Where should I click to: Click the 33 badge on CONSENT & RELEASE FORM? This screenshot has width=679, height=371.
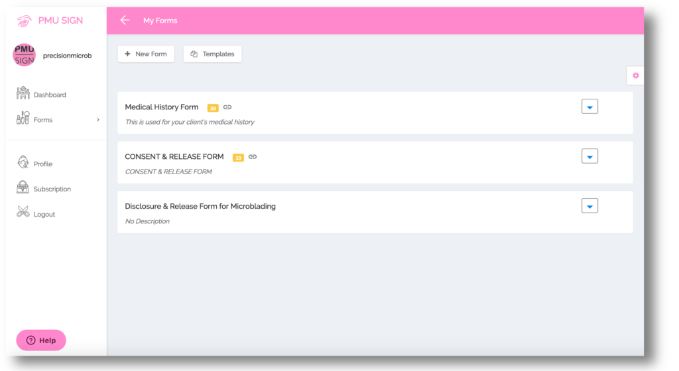[x=238, y=158]
